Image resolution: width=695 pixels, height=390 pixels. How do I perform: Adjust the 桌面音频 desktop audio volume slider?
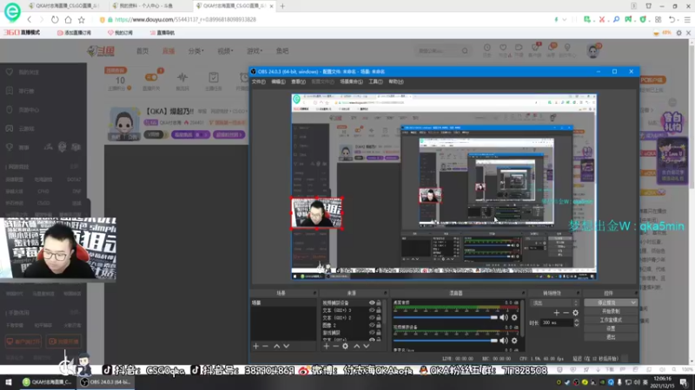[x=445, y=317]
